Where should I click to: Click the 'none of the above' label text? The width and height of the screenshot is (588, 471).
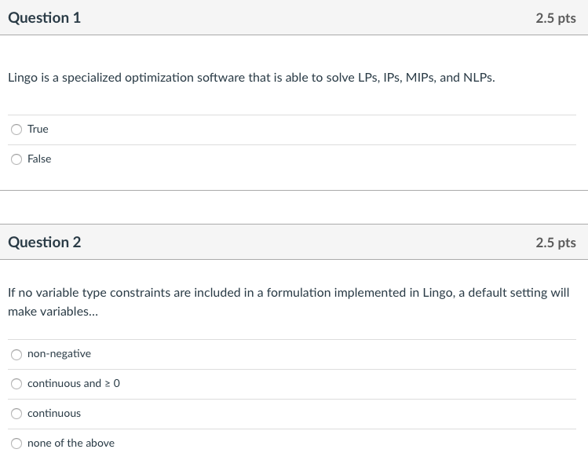tap(71, 443)
